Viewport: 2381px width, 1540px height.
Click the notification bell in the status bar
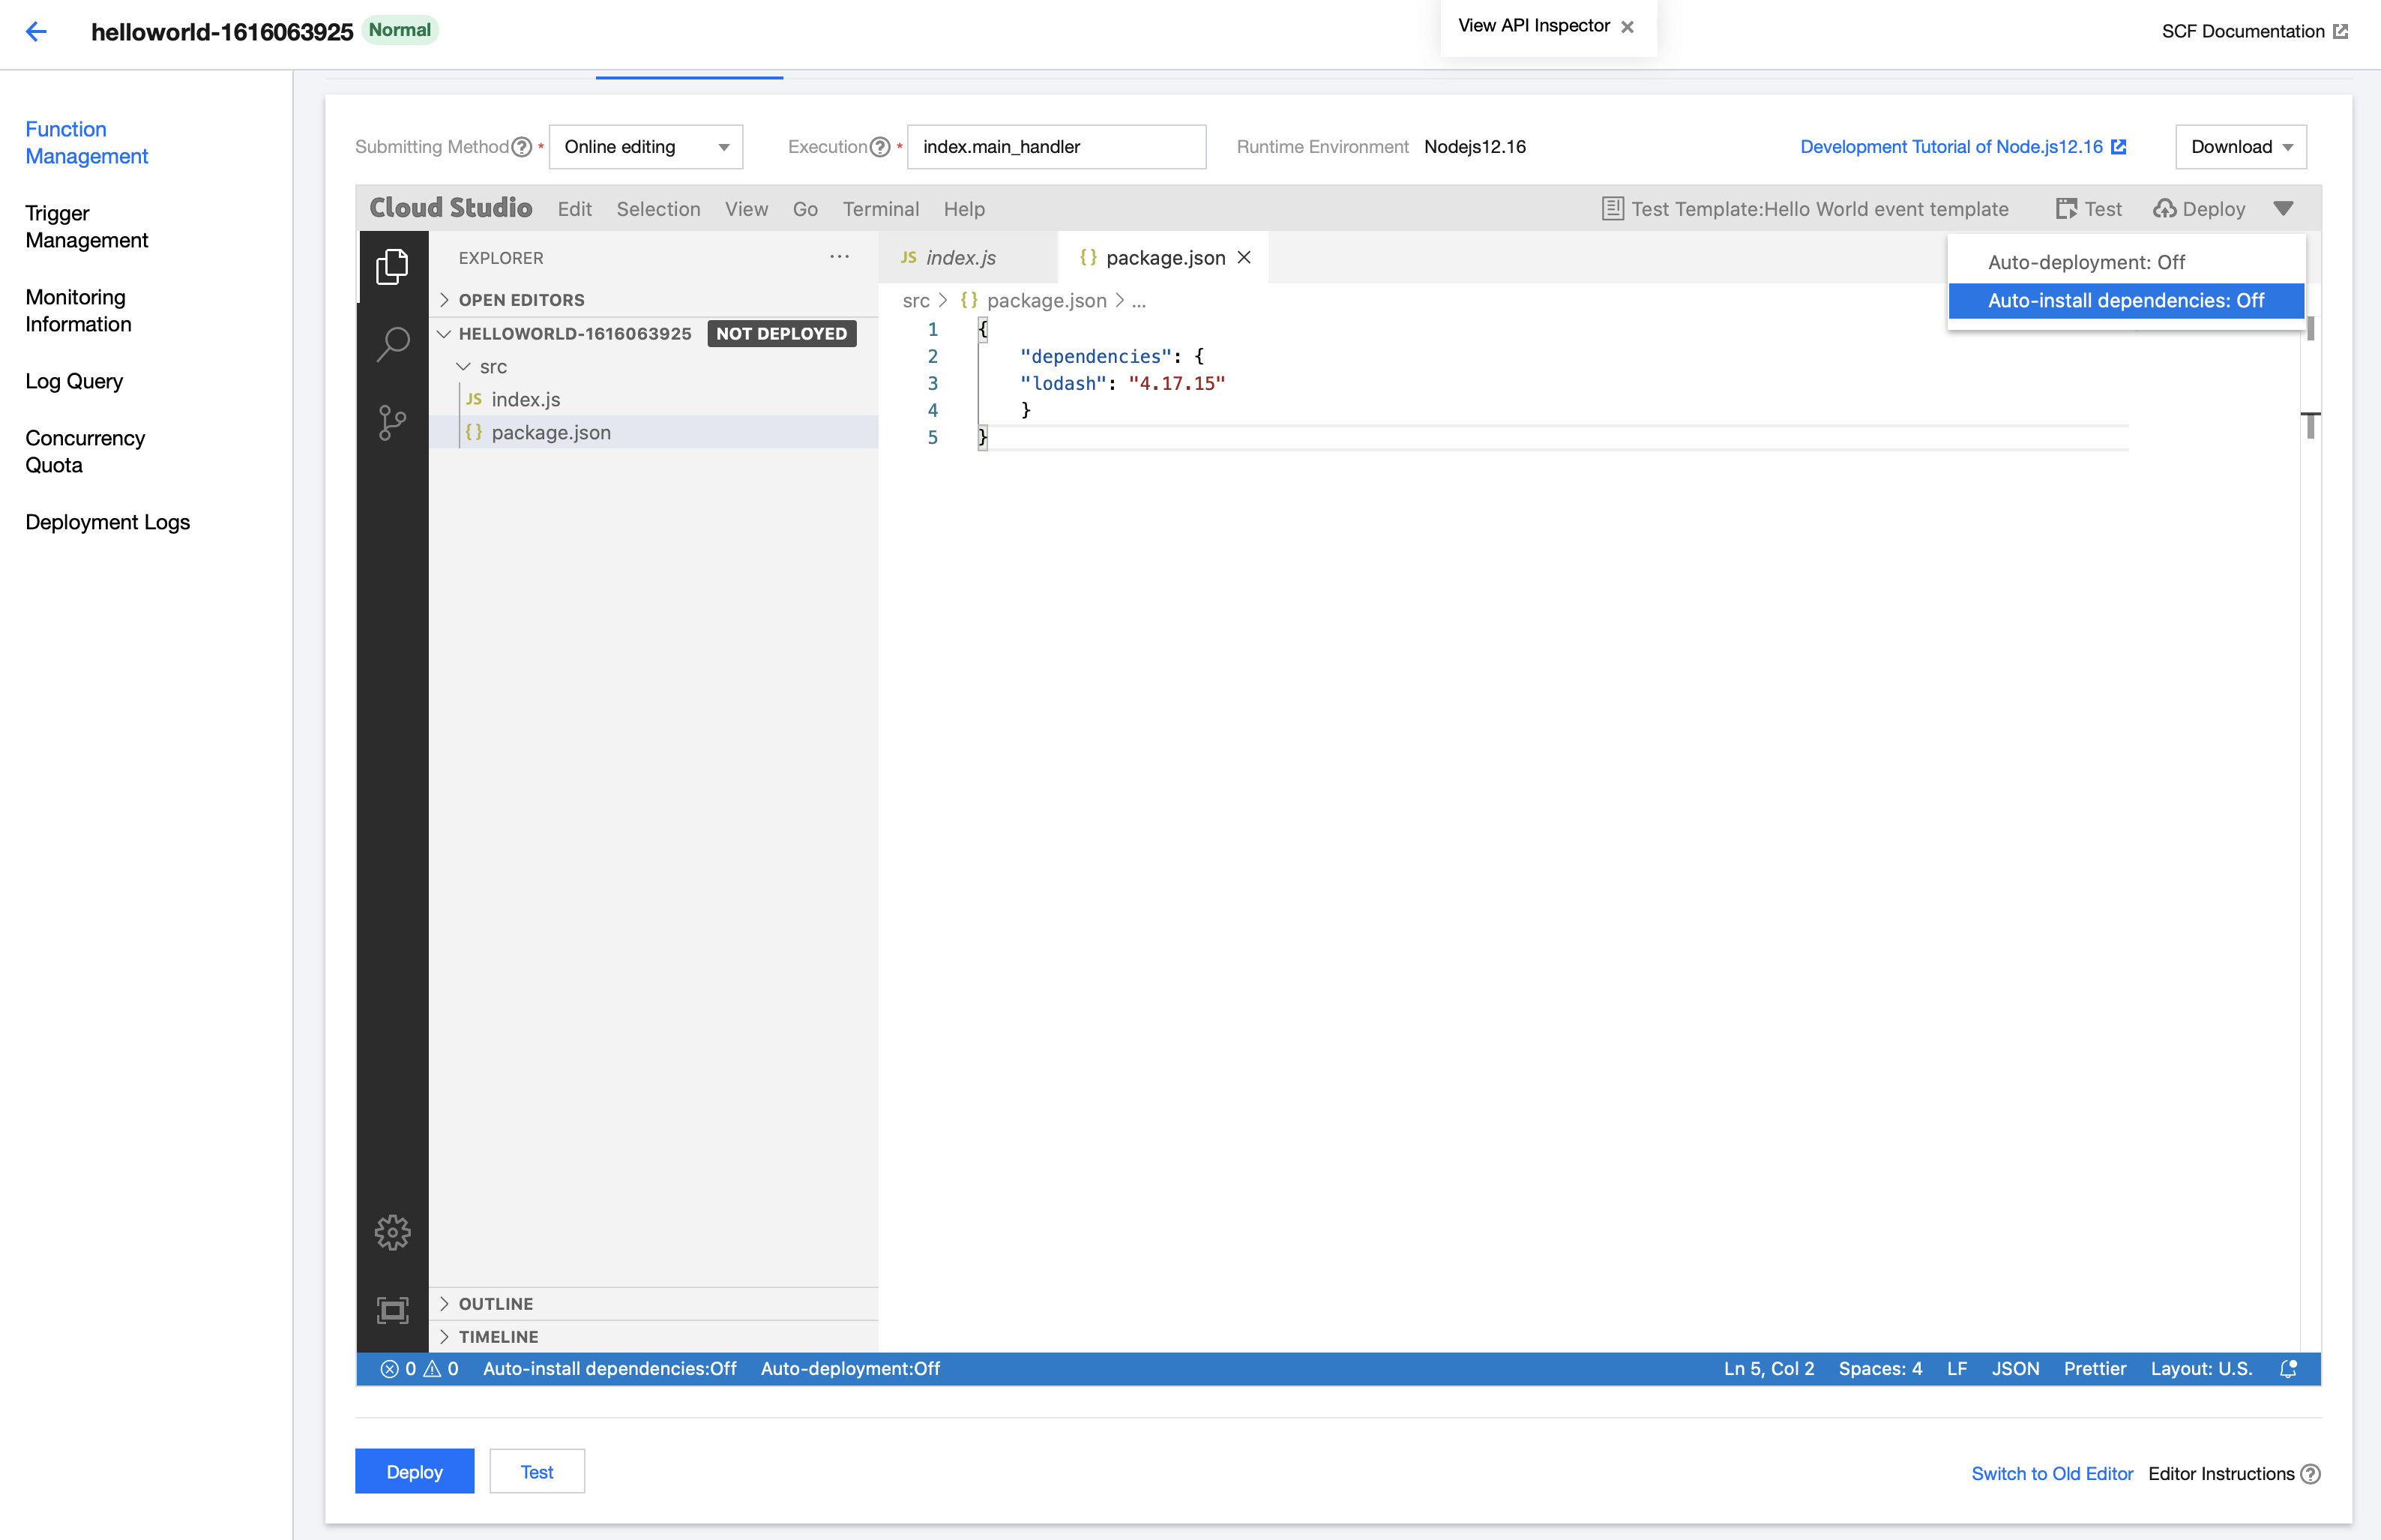pyautogui.click(x=2288, y=1368)
